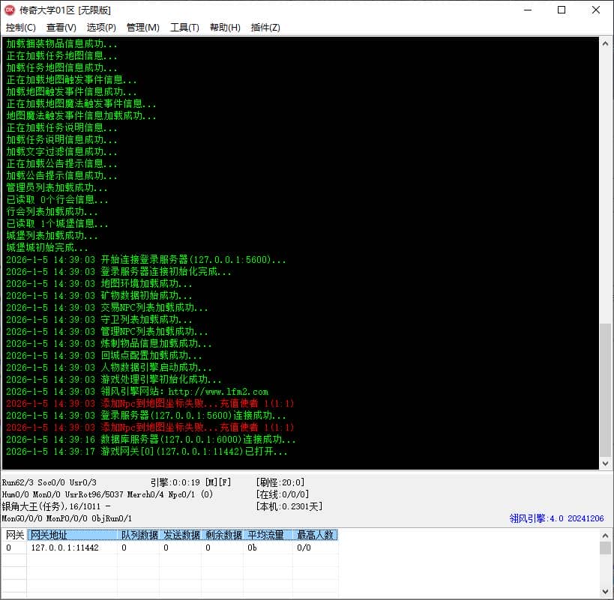Click the log scrollbar down arrow
The image size is (614, 600).
pyautogui.click(x=605, y=464)
